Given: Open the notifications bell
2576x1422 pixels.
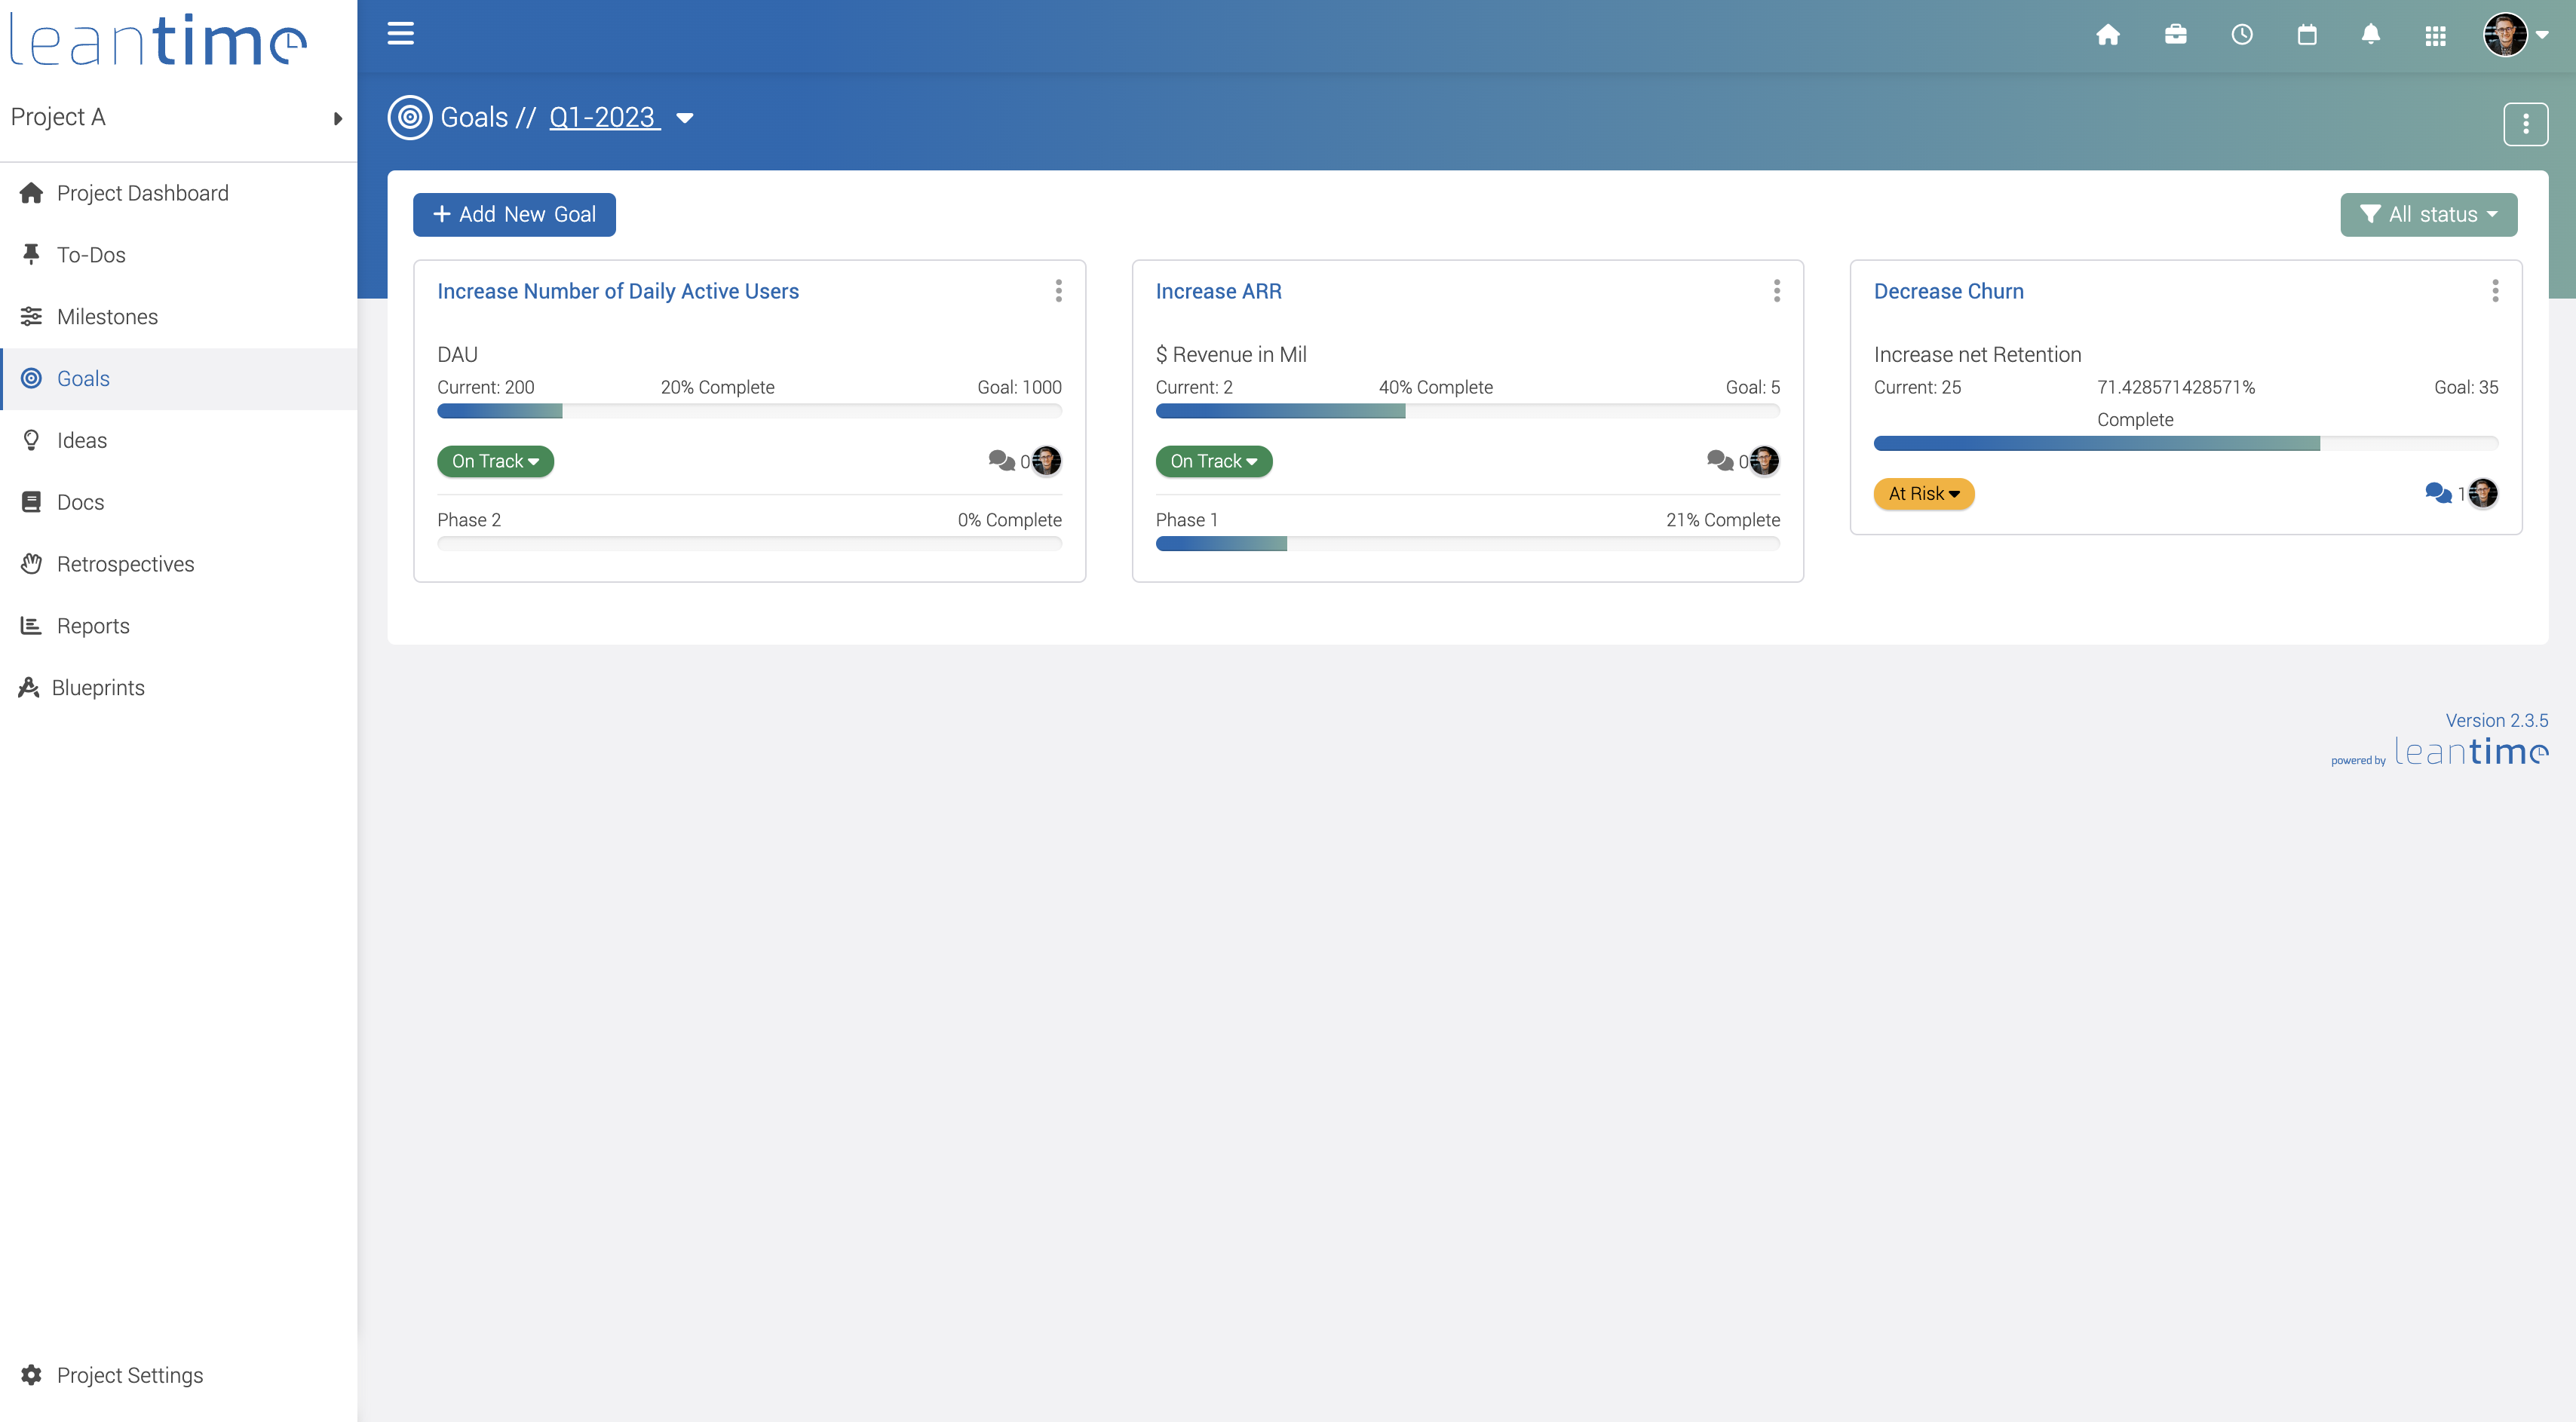Looking at the screenshot, I should 2370,35.
